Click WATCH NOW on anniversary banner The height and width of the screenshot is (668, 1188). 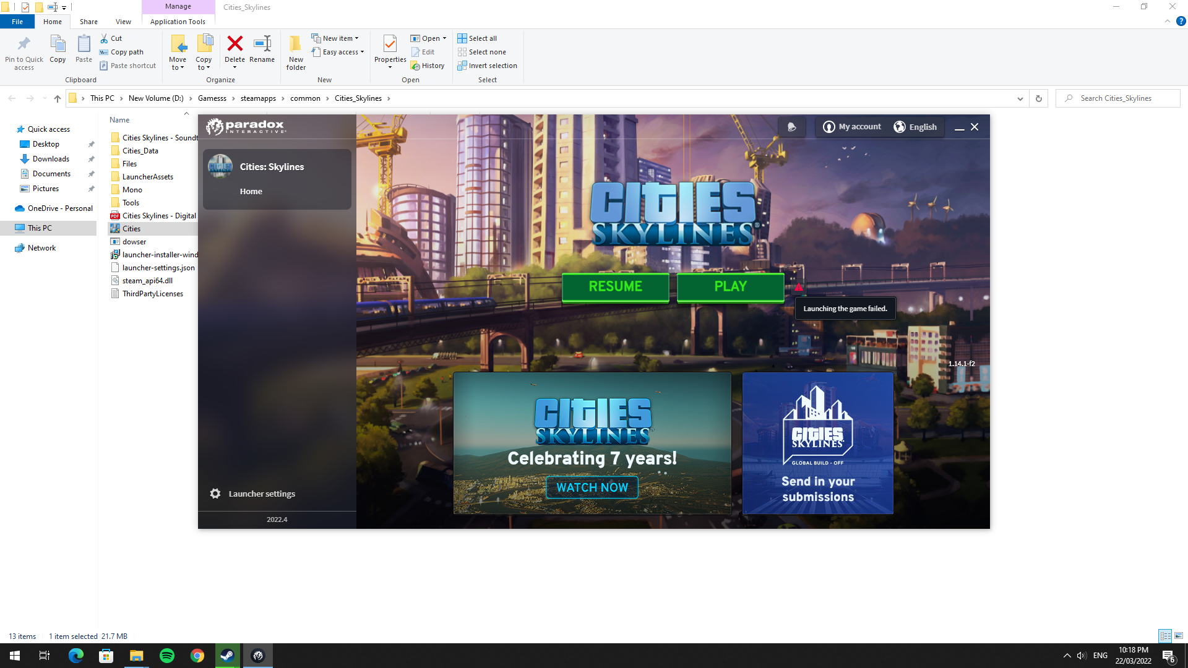pos(592,487)
